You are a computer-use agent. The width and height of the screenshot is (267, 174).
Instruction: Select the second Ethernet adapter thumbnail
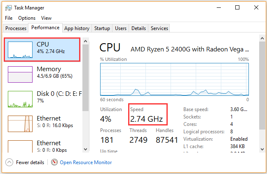point(20,147)
